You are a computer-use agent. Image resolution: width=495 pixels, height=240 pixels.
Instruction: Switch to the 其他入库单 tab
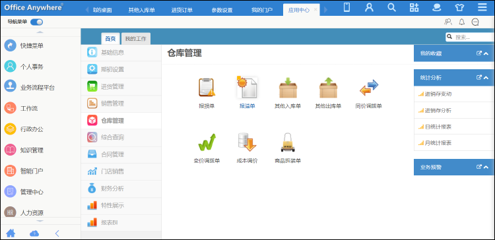pos(141,10)
